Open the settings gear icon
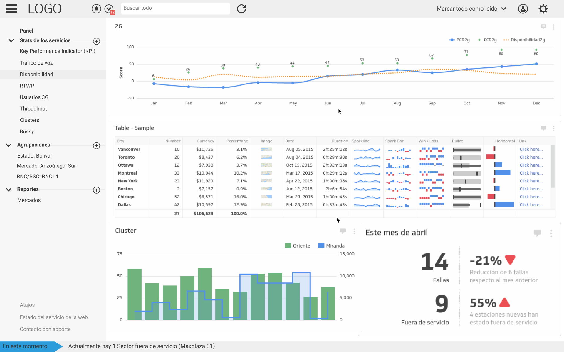The image size is (564, 352). coord(543,9)
